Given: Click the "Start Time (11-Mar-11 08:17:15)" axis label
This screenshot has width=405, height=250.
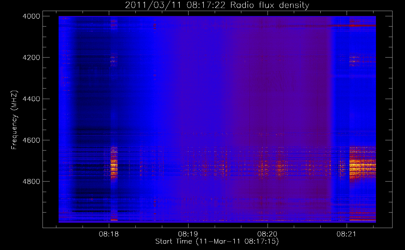Looking at the screenshot, I should [x=217, y=241].
